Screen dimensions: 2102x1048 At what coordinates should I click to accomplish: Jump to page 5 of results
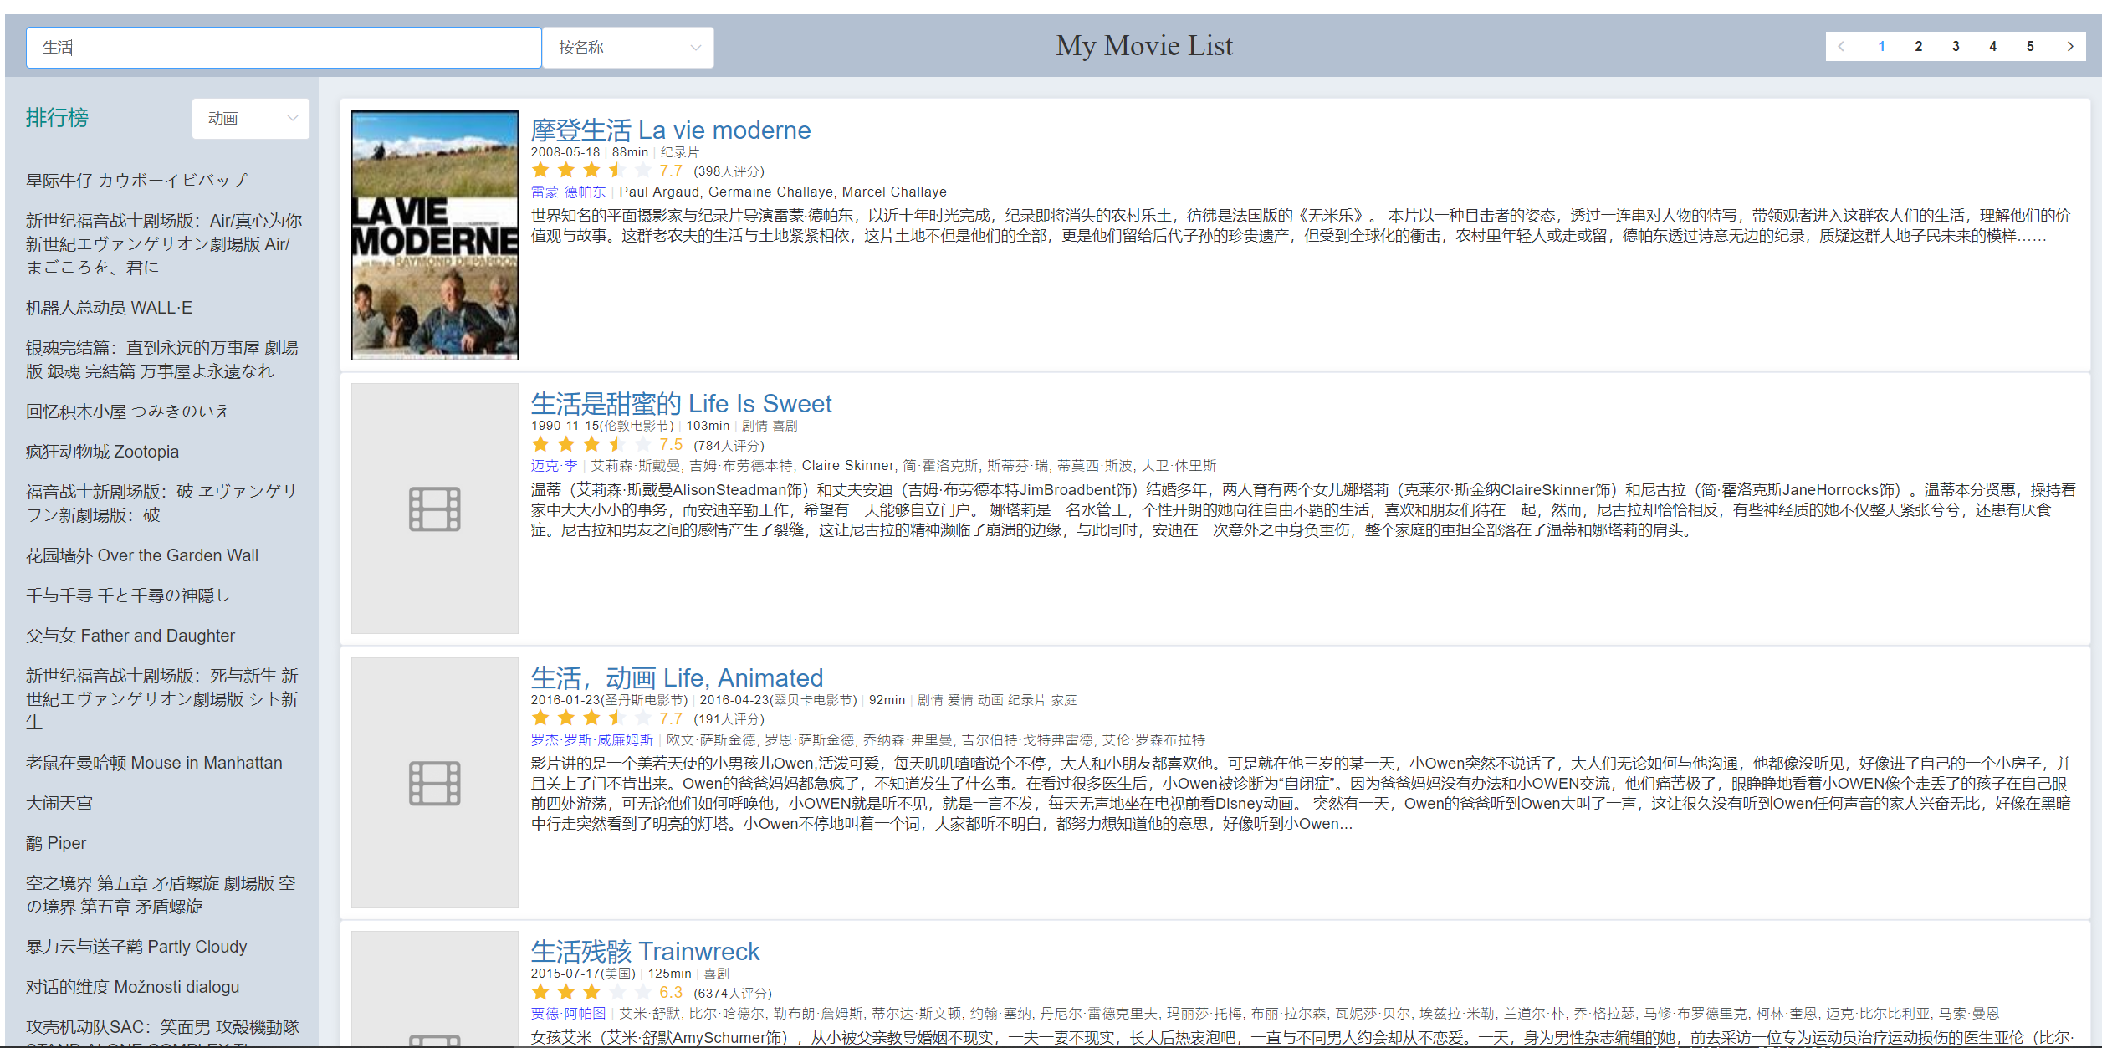2030,47
